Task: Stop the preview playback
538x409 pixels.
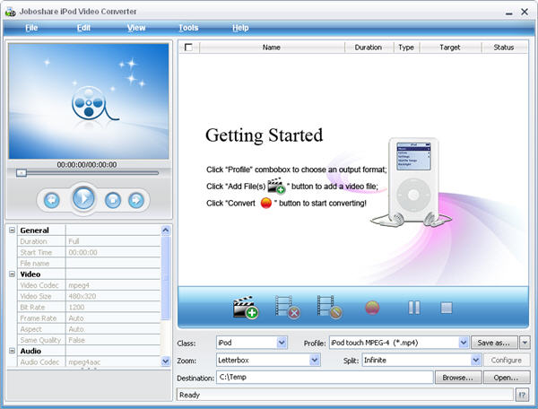Action: pos(113,200)
